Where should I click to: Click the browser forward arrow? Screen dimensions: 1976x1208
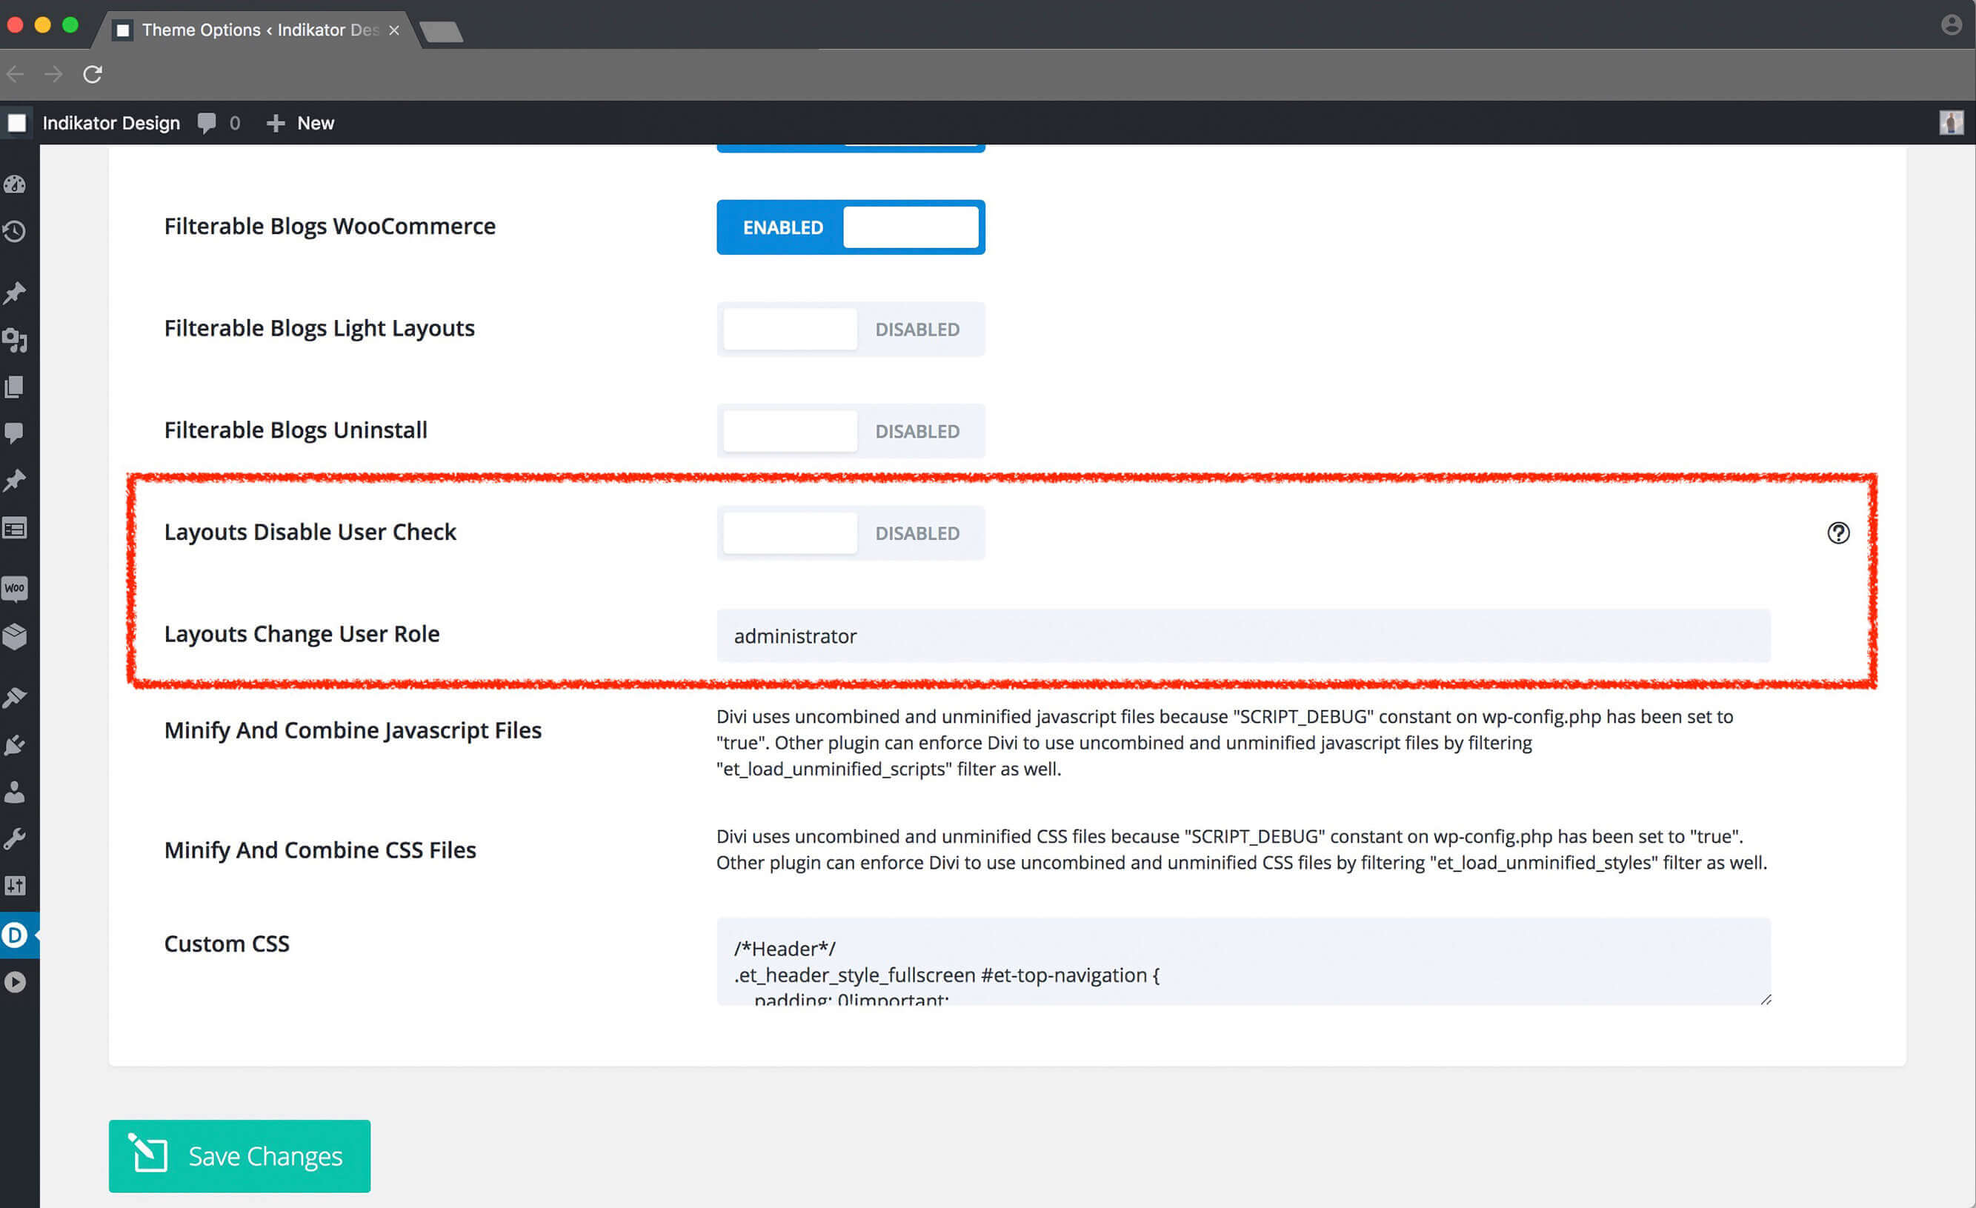click(54, 75)
